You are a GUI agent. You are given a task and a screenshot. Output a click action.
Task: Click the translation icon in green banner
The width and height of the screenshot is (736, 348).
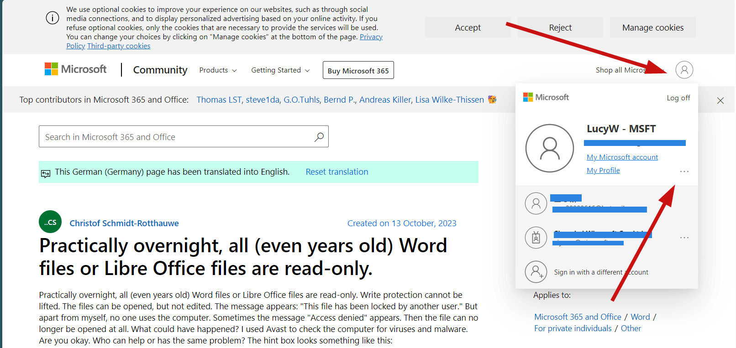46,173
